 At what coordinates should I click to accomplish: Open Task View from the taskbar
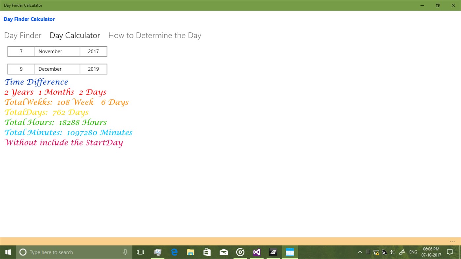pyautogui.click(x=140, y=252)
